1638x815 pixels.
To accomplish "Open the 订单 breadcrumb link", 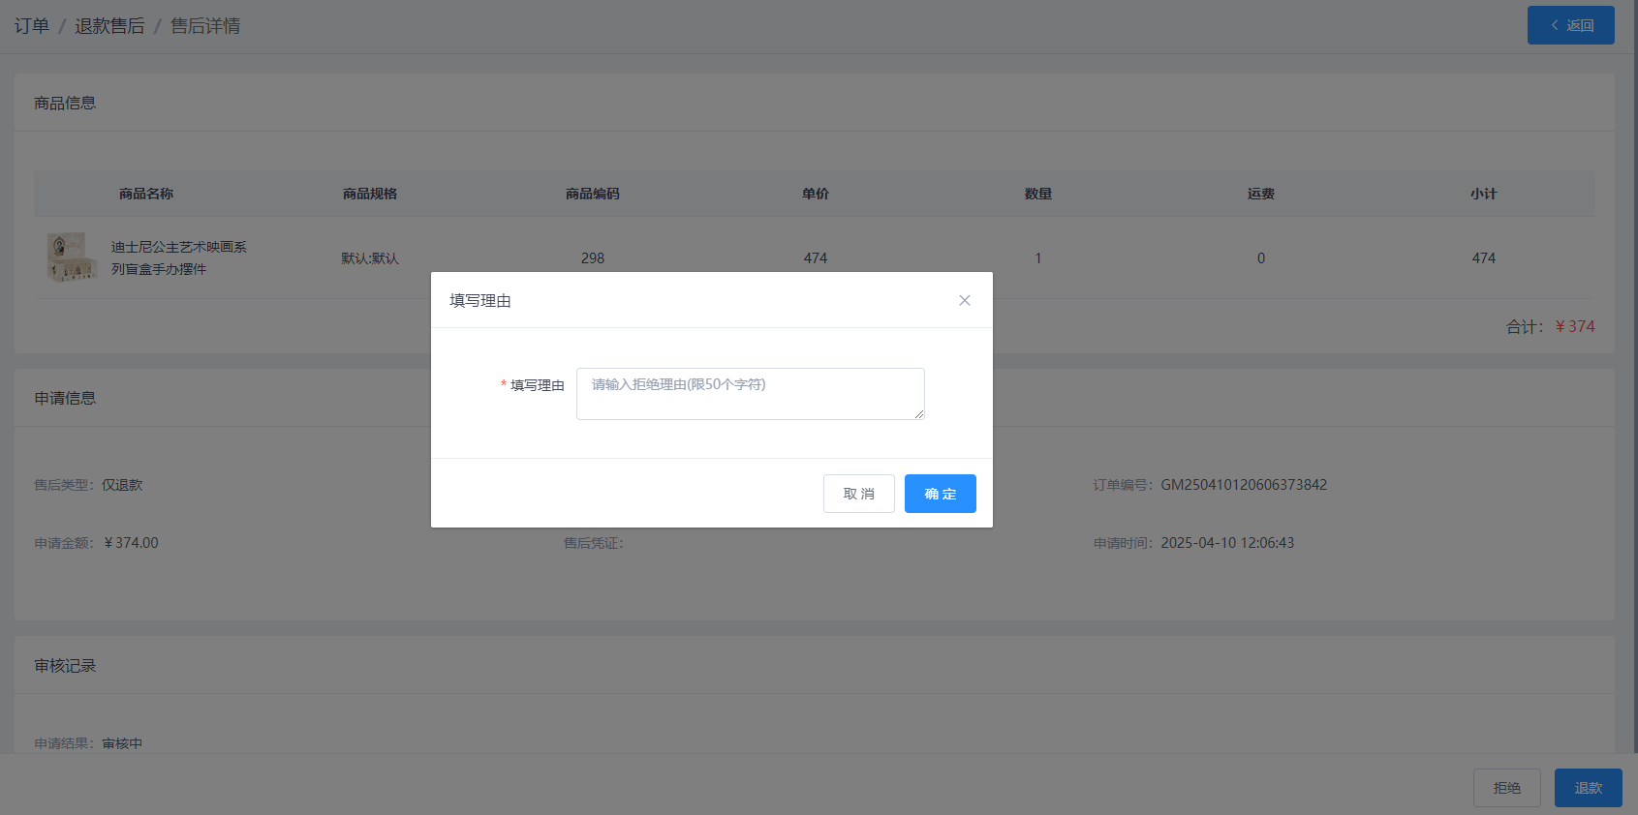I will coord(32,26).
